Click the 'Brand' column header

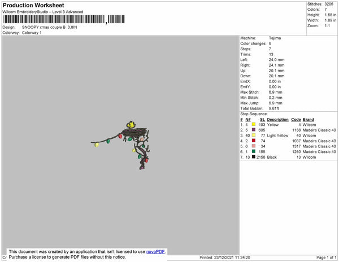308,120
